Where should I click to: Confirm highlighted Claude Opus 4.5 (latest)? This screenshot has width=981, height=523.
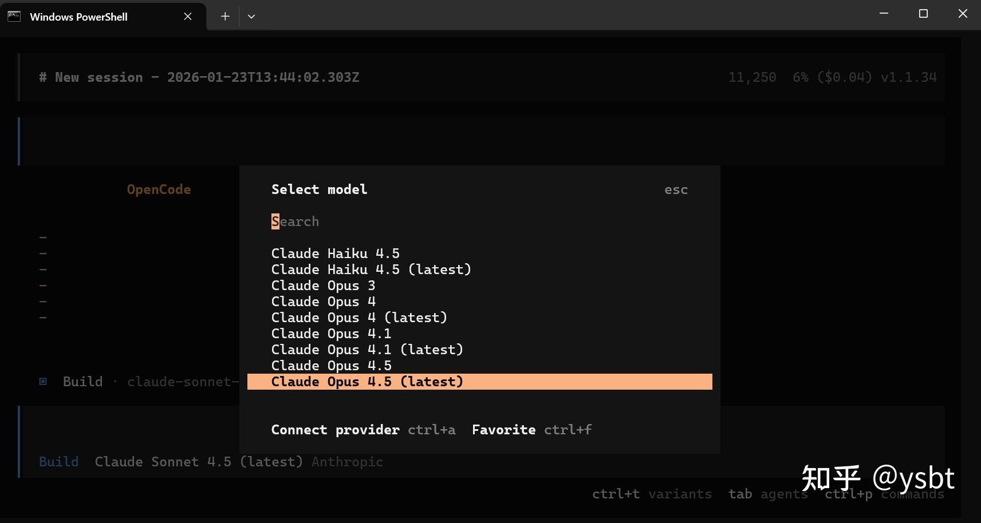coord(479,382)
